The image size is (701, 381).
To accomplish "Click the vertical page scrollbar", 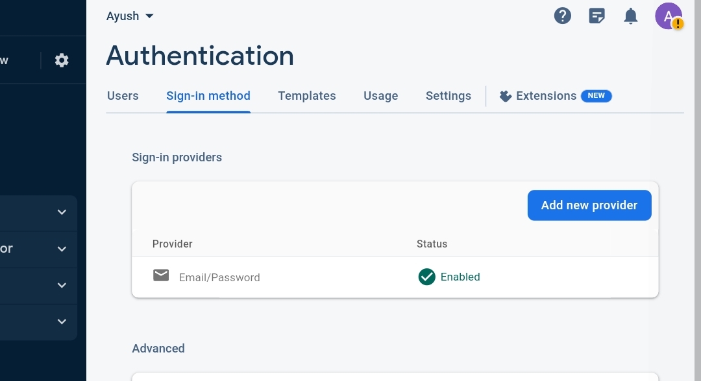I will [x=697, y=190].
